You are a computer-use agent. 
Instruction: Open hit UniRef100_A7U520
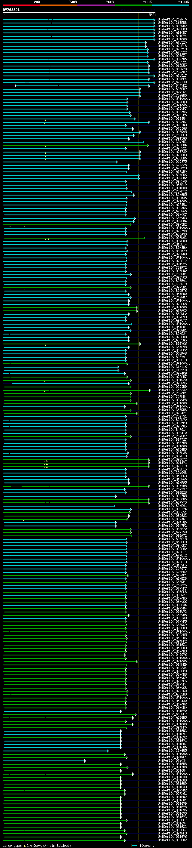[x=172, y=42]
